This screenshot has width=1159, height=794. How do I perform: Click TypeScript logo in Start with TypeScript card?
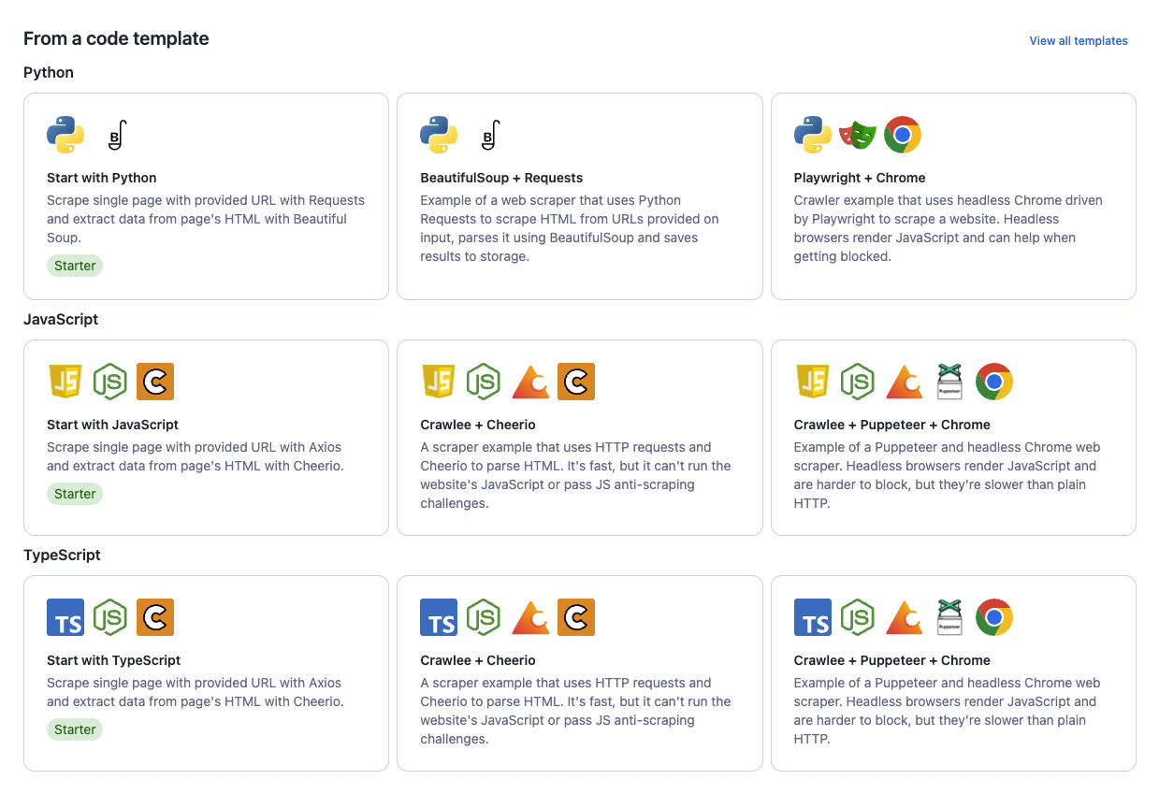click(65, 617)
